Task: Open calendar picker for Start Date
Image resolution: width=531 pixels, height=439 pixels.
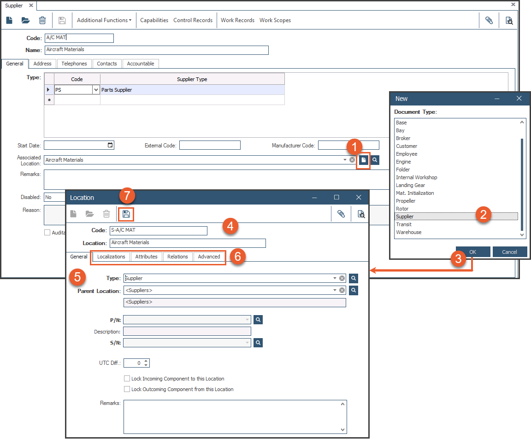Action: (110, 145)
